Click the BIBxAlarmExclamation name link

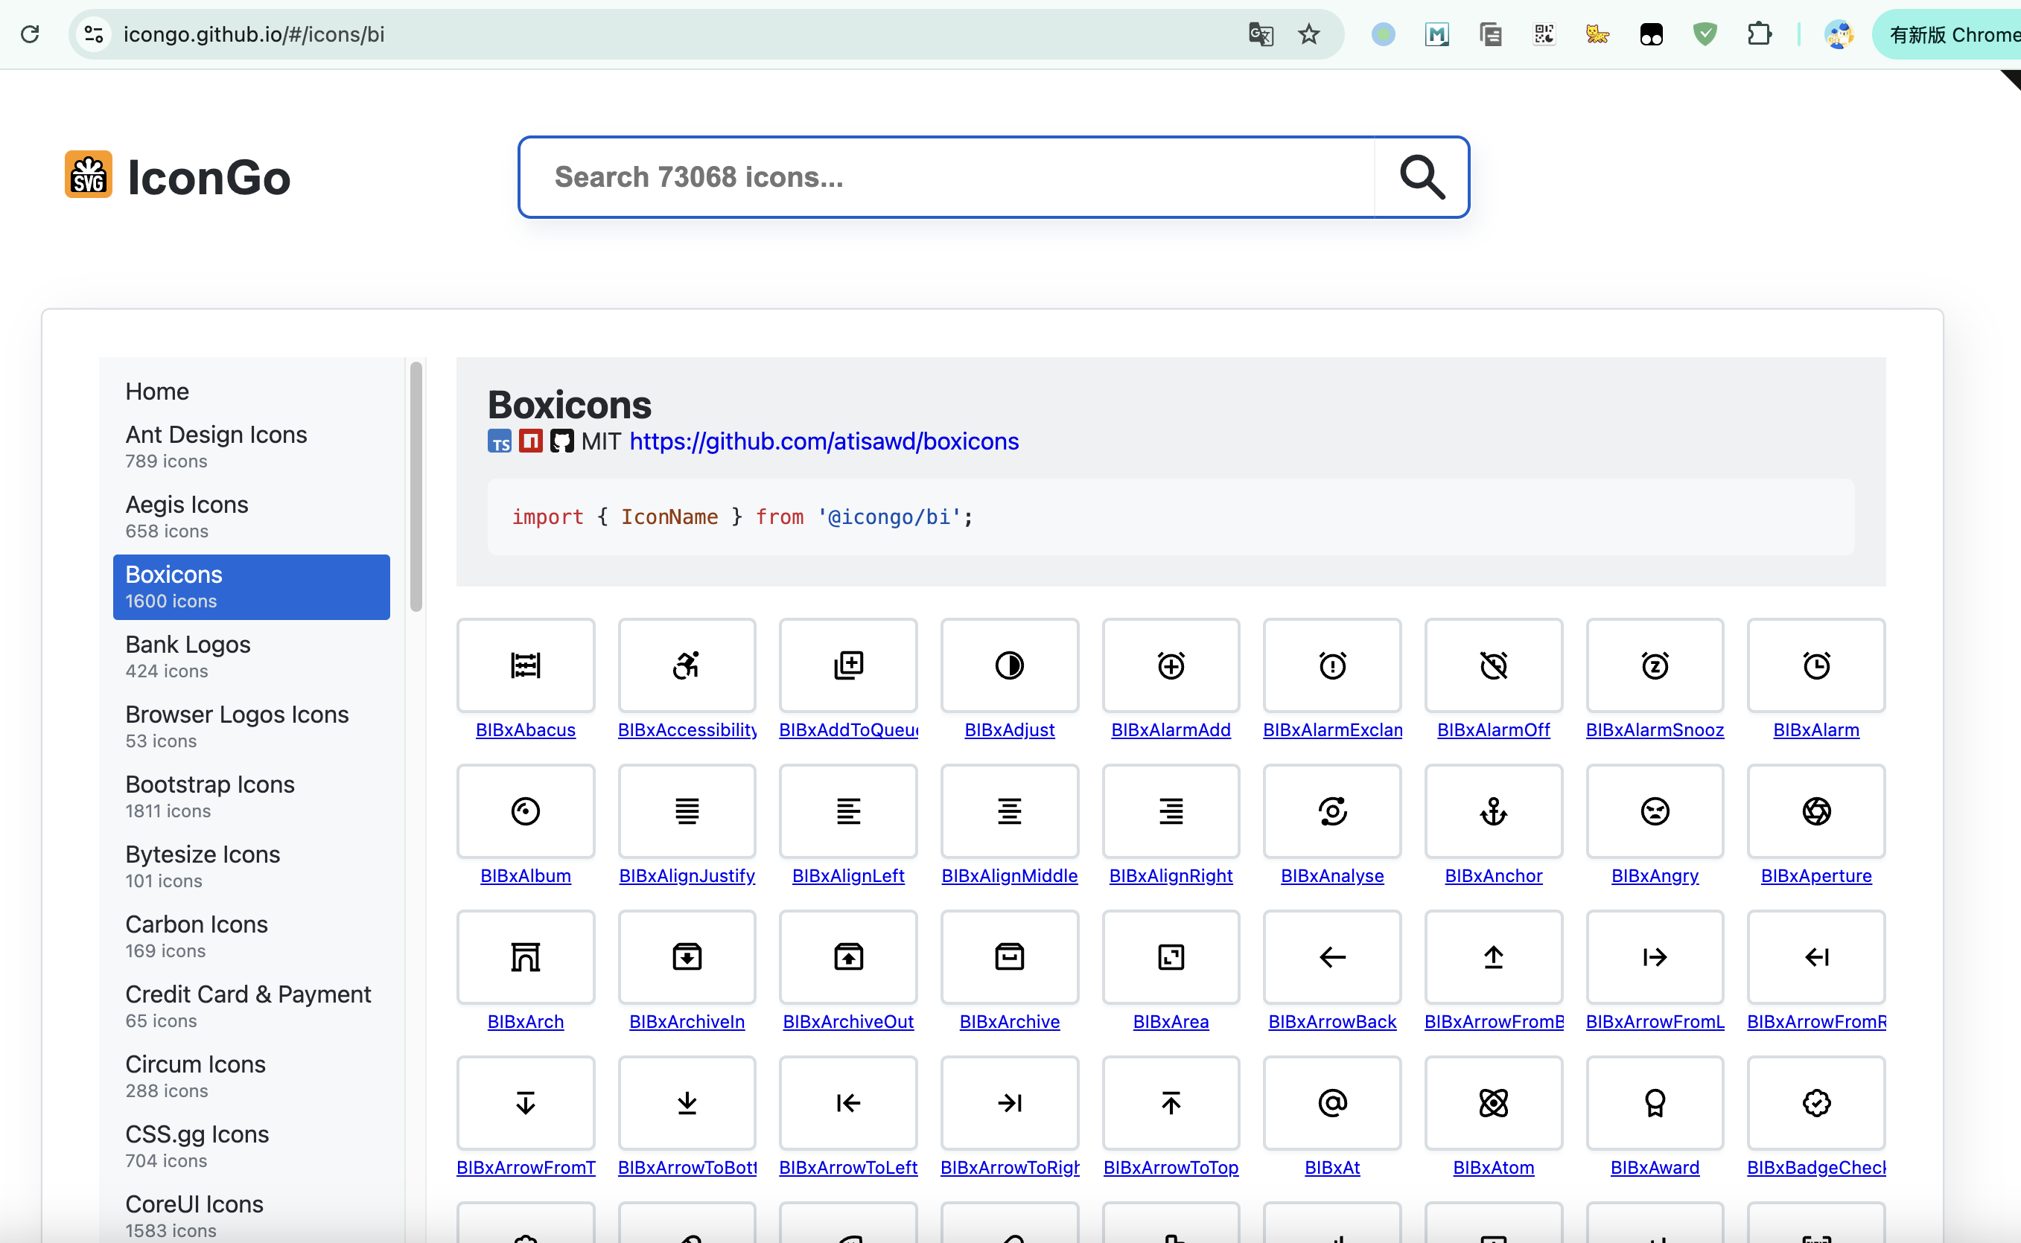pos(1332,730)
